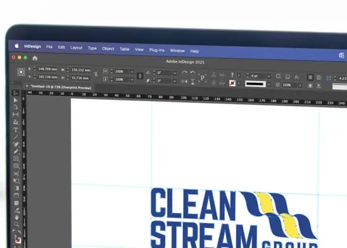Toggle the fill and stroke box in toolbar
Image resolution: width=347 pixels, height=248 pixels.
(18, 240)
